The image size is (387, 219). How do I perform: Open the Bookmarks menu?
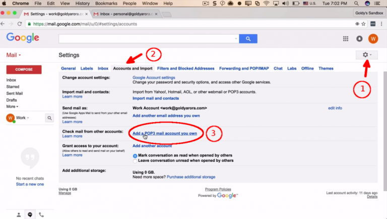point(106,4)
